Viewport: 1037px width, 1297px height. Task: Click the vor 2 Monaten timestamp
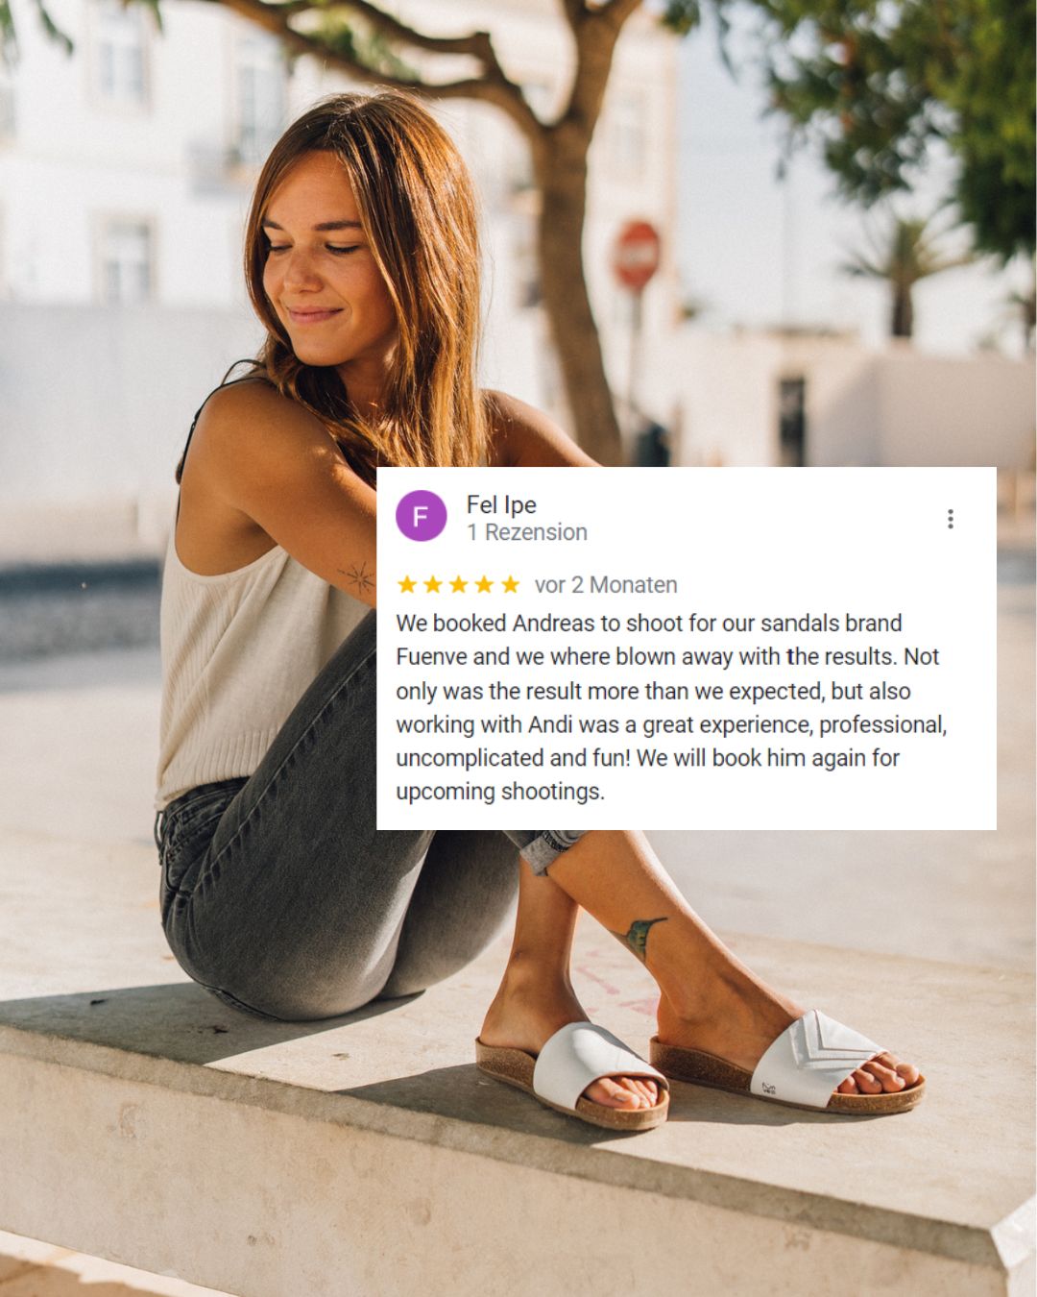[x=606, y=584]
